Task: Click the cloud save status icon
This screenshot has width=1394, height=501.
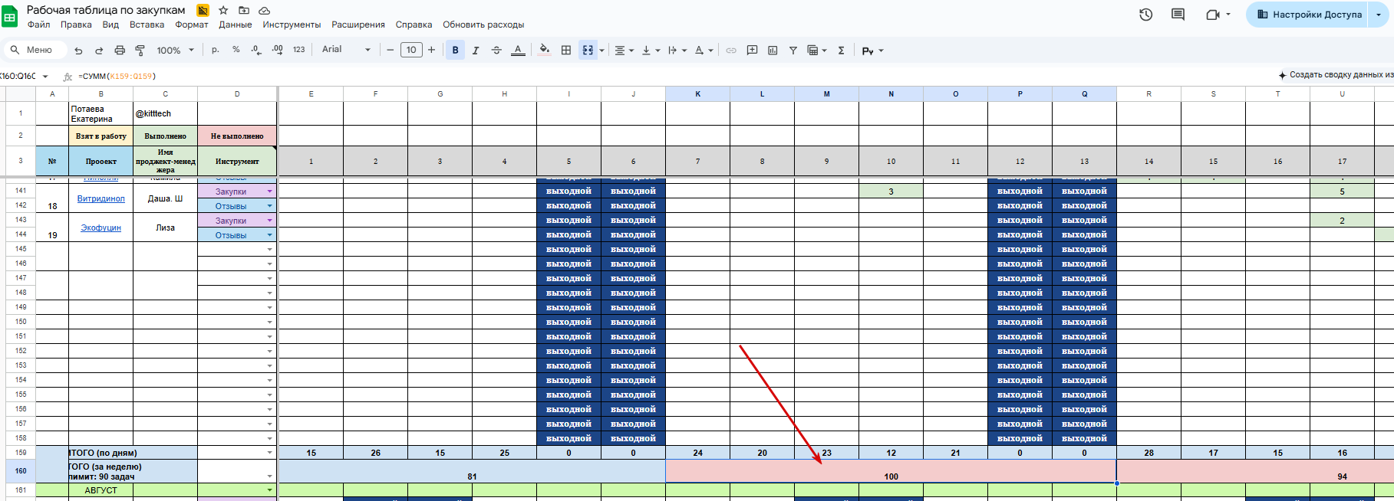Action: click(264, 10)
